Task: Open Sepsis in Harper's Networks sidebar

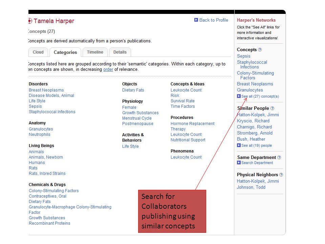Action: [x=243, y=56]
